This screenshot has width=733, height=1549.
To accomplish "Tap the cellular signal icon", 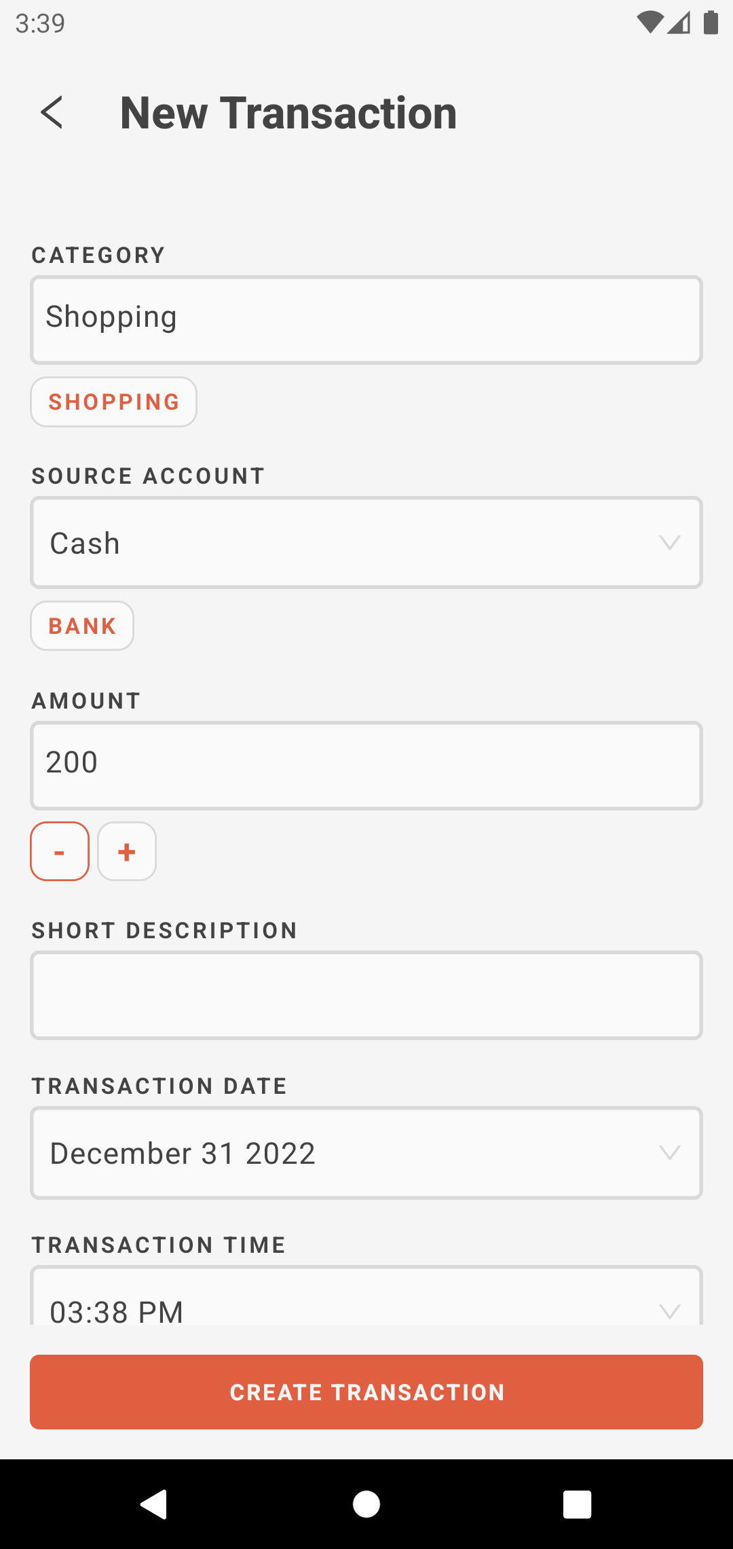I will [679, 23].
